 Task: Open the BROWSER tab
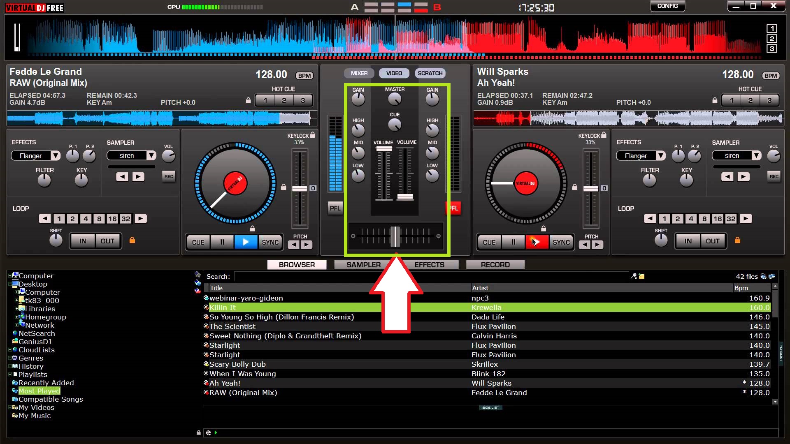pos(297,265)
